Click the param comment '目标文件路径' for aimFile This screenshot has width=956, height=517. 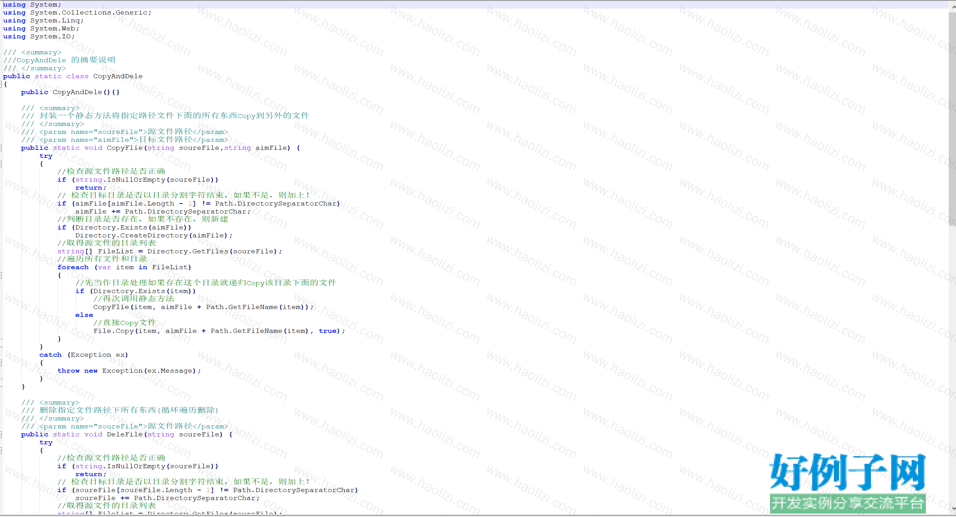coord(125,140)
